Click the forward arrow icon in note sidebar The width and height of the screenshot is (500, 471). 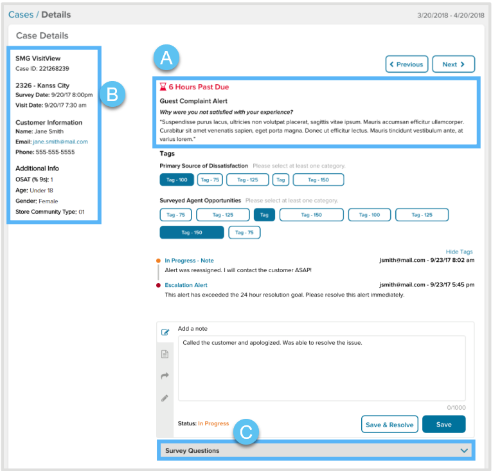point(165,376)
